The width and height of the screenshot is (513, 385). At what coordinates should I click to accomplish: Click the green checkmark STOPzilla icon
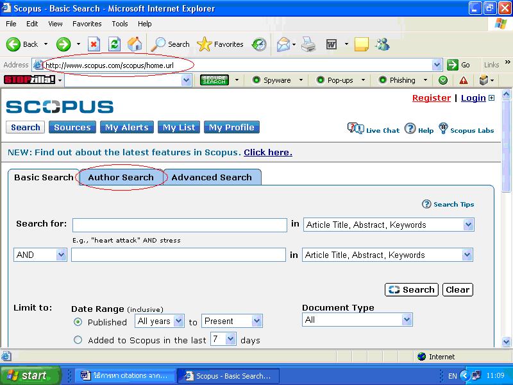(443, 80)
